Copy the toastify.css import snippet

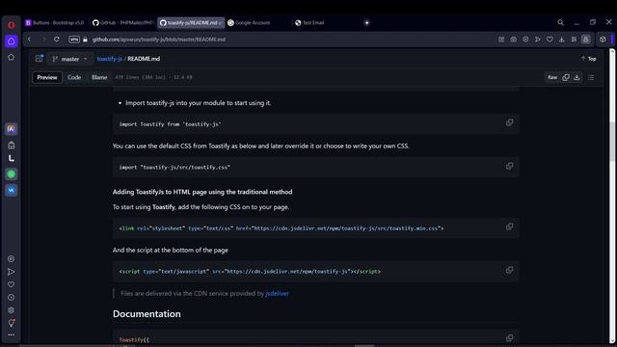pyautogui.click(x=509, y=166)
